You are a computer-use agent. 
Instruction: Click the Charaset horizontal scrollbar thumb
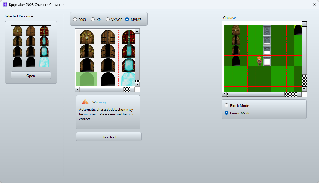pyautogui.click(x=256, y=94)
